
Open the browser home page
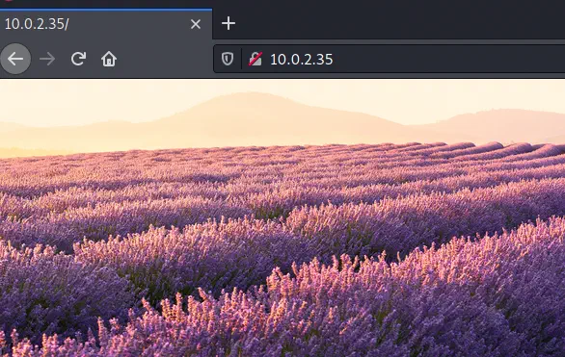109,59
